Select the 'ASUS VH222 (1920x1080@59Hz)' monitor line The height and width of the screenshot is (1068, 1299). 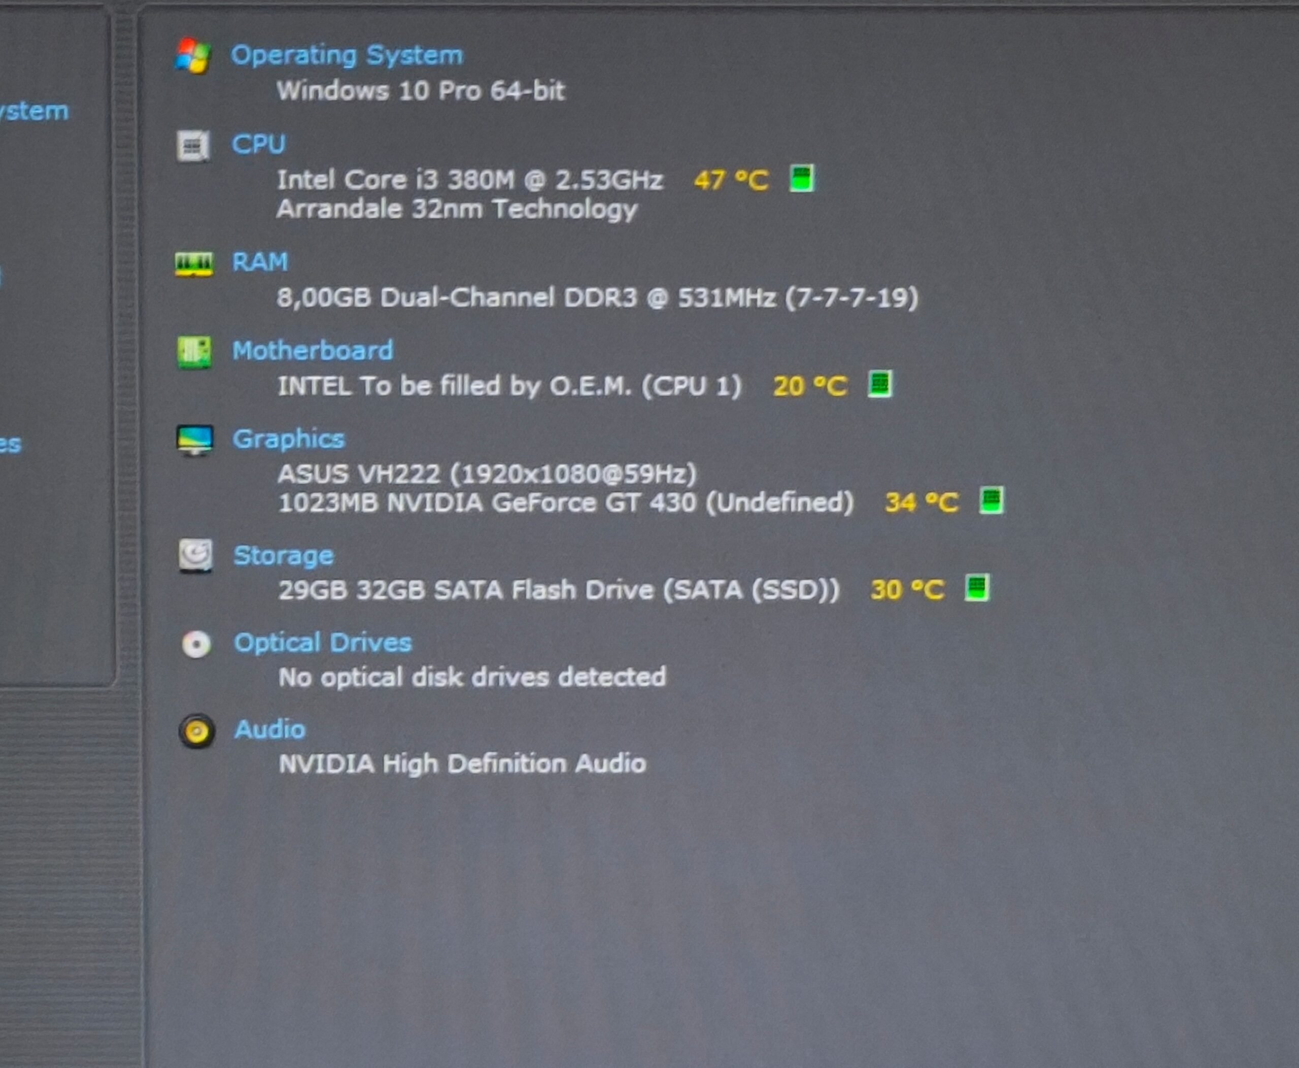coord(487,474)
